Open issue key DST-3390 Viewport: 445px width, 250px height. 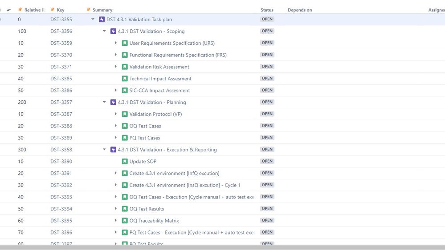(x=61, y=162)
